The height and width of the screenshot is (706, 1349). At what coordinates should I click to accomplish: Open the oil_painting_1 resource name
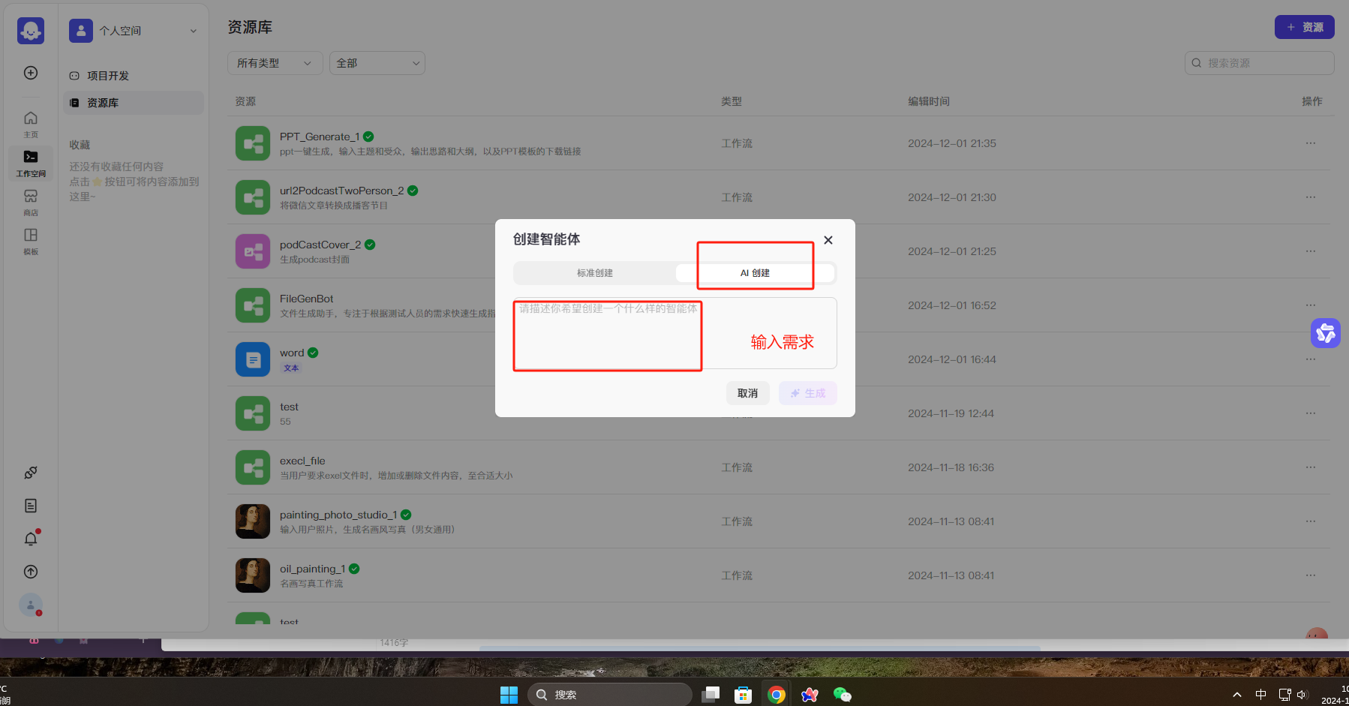point(313,569)
